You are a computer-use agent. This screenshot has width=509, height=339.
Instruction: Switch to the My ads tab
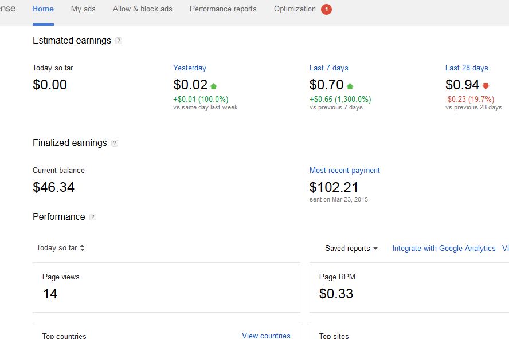point(83,9)
